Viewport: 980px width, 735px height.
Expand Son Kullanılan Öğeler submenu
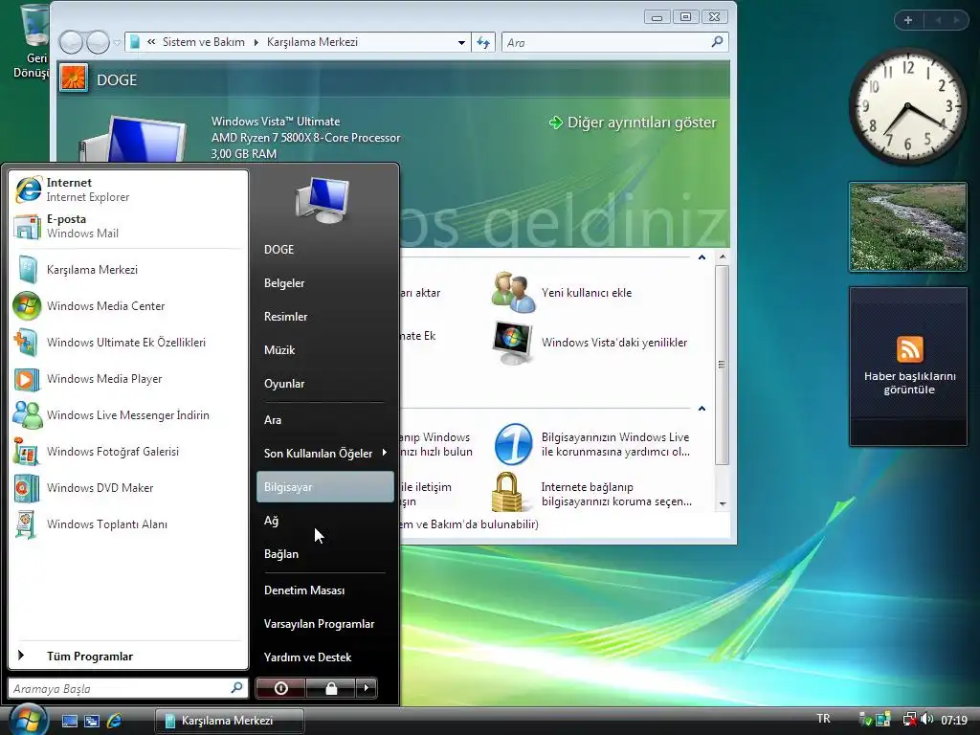(x=323, y=453)
